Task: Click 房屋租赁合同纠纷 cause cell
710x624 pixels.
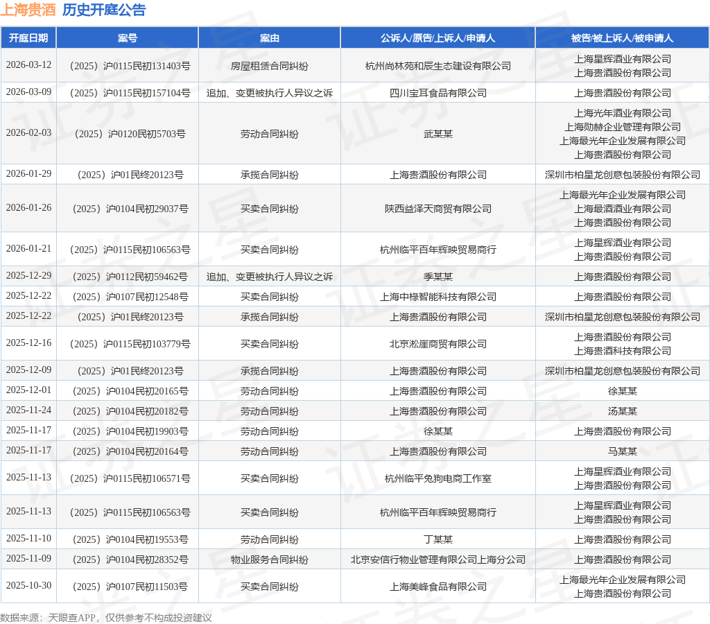Action: click(x=270, y=66)
